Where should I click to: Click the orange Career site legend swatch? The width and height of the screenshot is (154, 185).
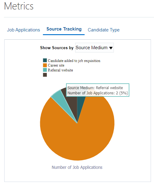(x=45, y=65)
